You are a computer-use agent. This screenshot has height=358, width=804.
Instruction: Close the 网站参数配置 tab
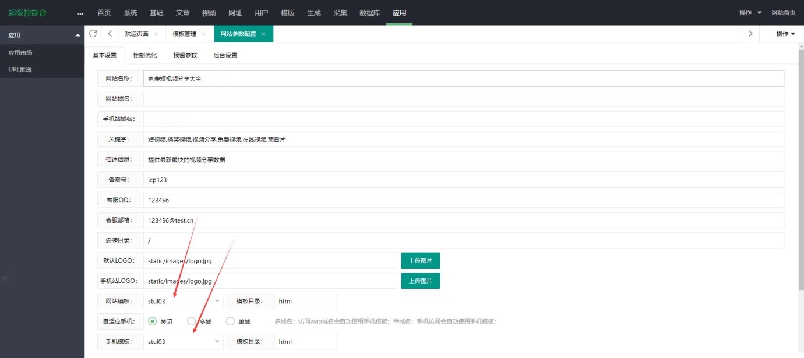(263, 34)
